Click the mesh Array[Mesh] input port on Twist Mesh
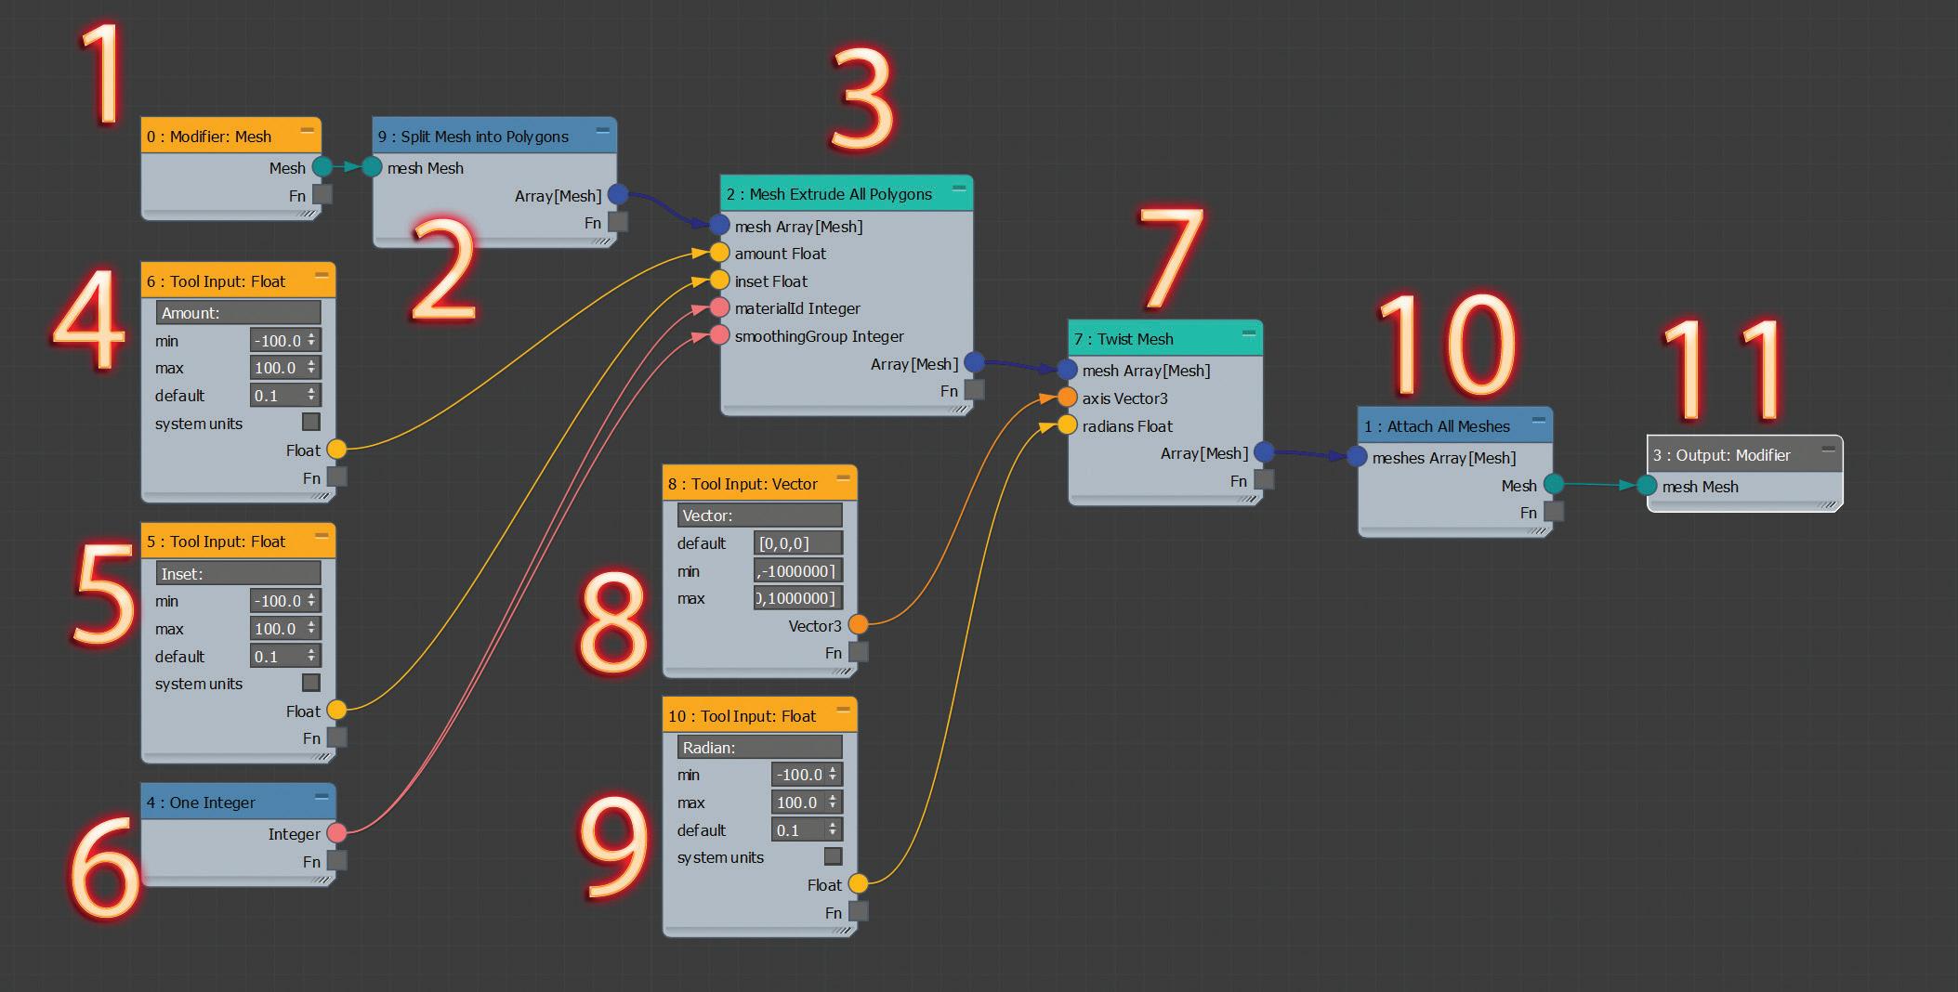This screenshot has height=992, width=1958. 1067,370
